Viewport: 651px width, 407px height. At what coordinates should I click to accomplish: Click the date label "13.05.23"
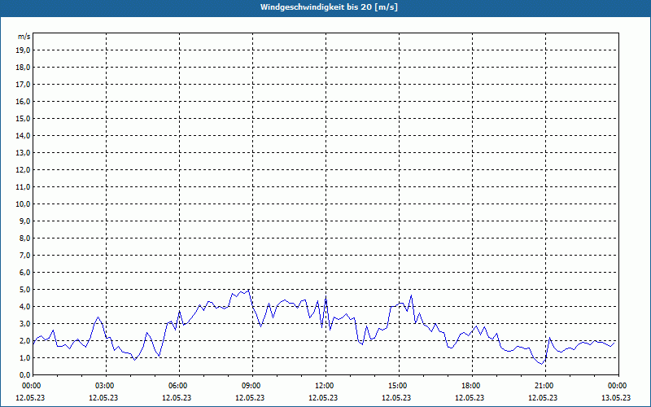pos(617,397)
